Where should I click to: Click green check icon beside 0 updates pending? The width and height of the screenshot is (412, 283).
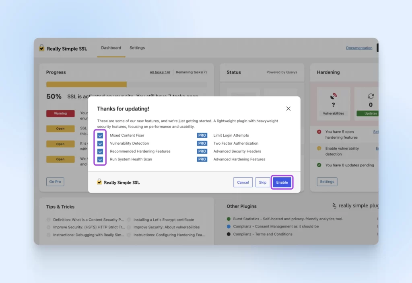click(x=319, y=165)
